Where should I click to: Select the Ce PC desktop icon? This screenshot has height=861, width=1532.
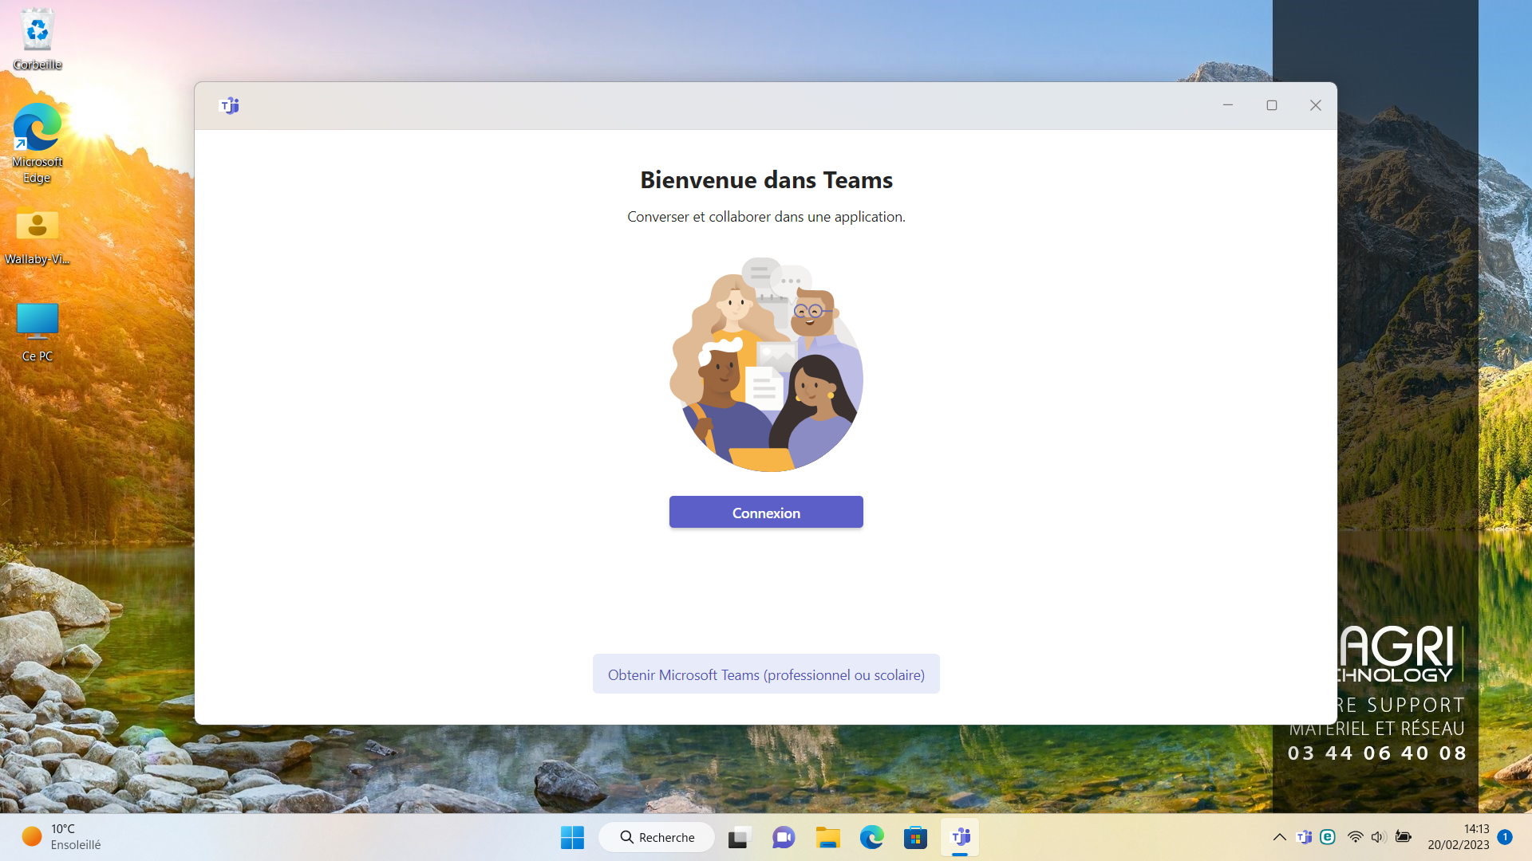tap(38, 332)
